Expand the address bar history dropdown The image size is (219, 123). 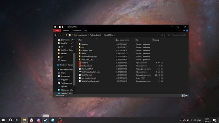(x=158, y=35)
